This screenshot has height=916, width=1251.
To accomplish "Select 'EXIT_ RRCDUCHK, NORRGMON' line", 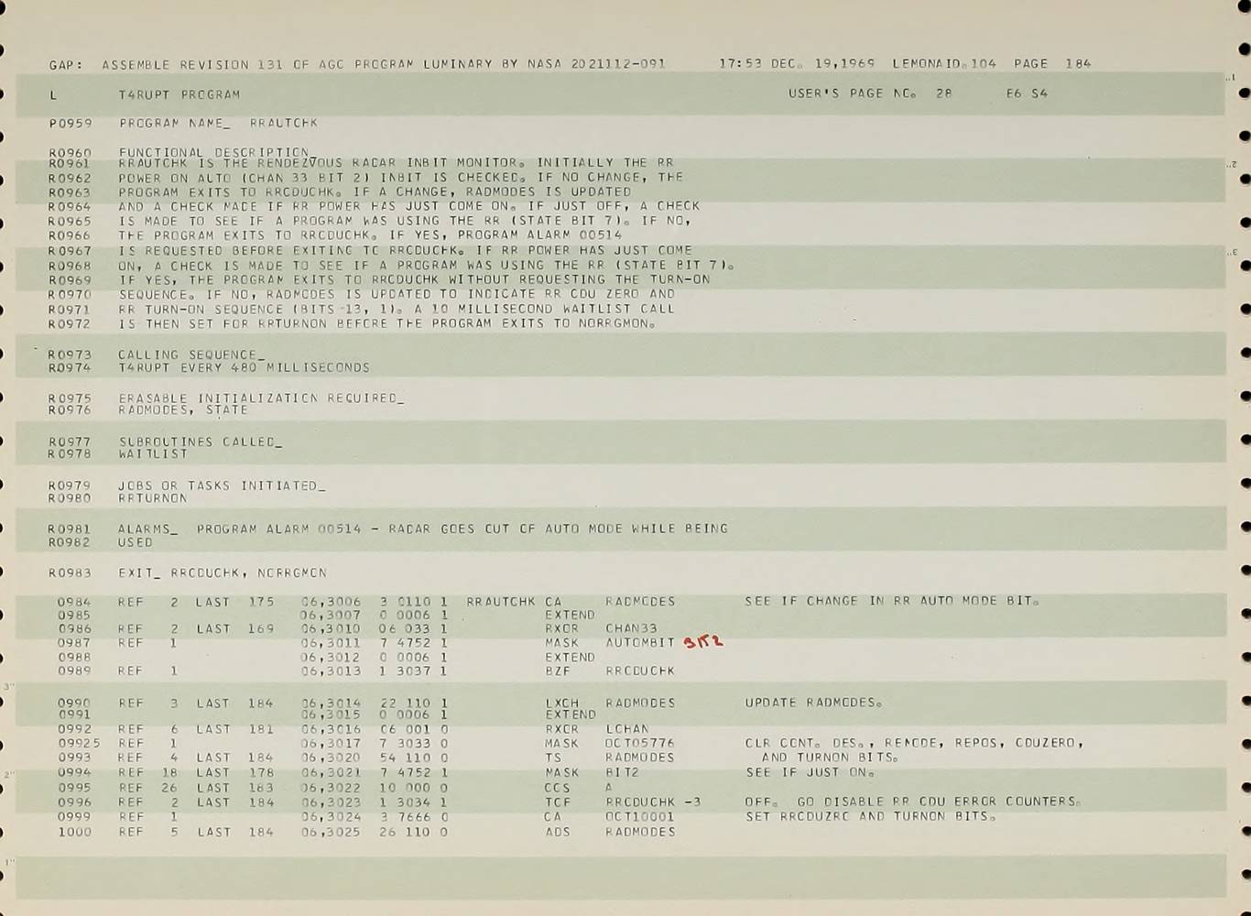I will pos(223,572).
